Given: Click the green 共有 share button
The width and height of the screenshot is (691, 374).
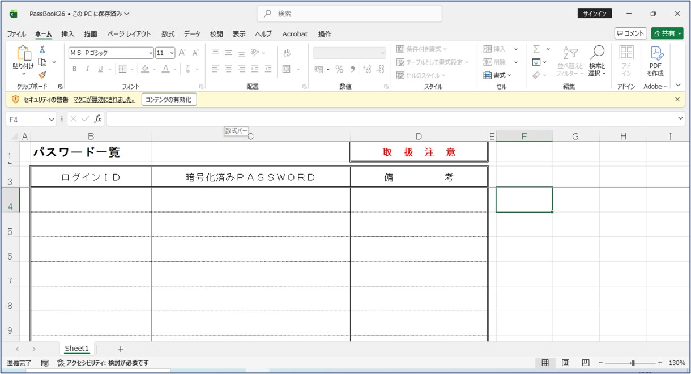Looking at the screenshot, I should point(667,33).
